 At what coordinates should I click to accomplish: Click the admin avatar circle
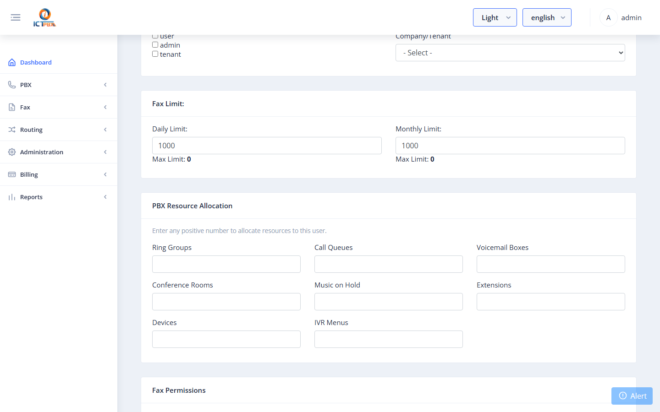coord(608,17)
